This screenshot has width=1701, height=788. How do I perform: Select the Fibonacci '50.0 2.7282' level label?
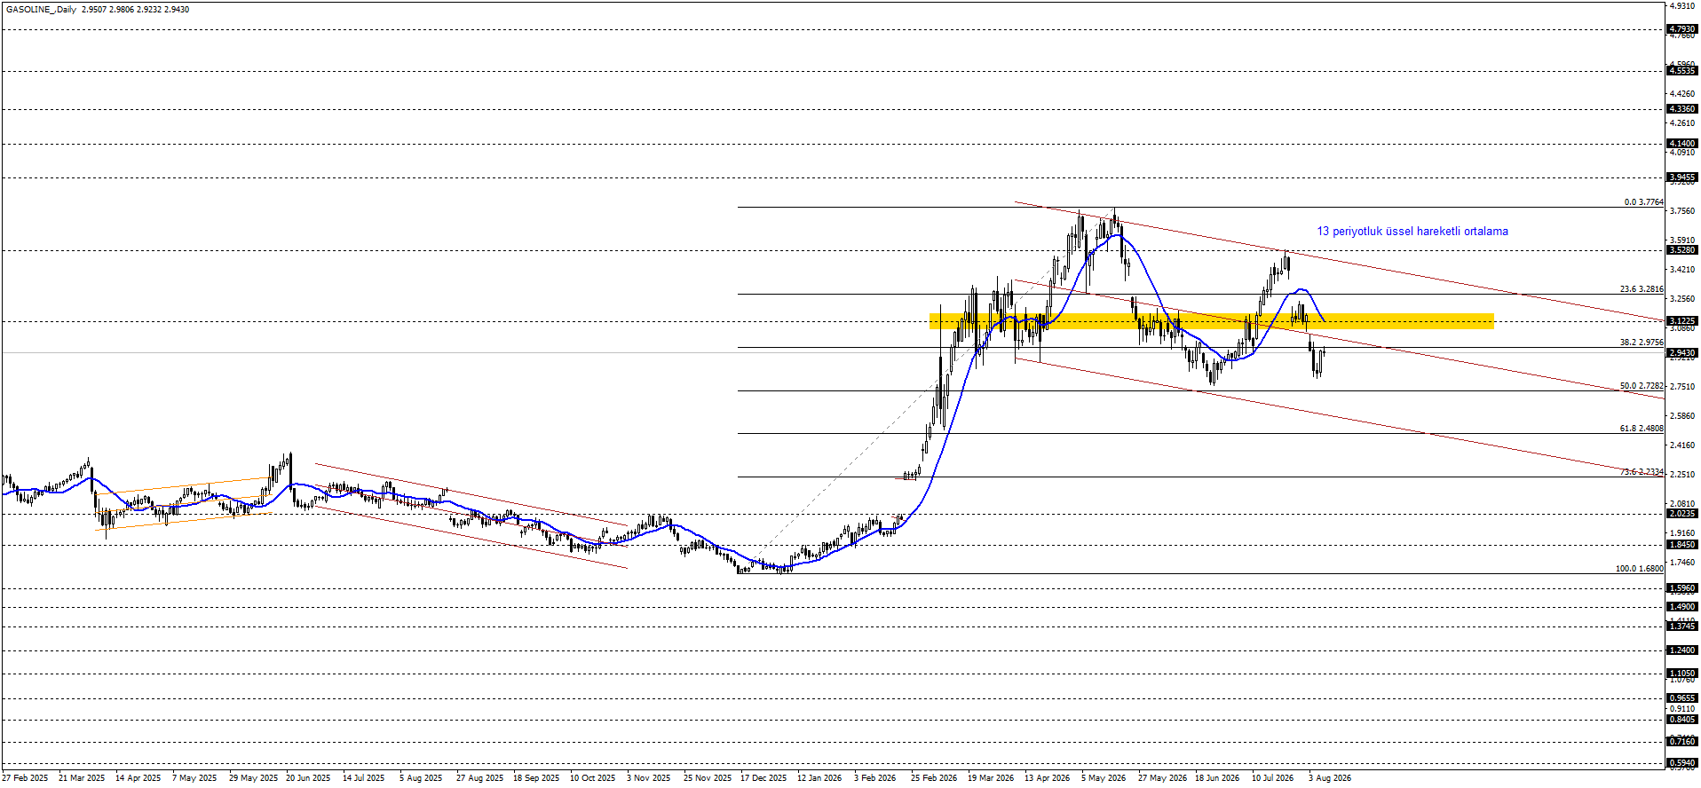[1642, 386]
